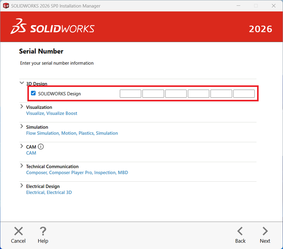Close the Installation Manager window

pos(273,6)
